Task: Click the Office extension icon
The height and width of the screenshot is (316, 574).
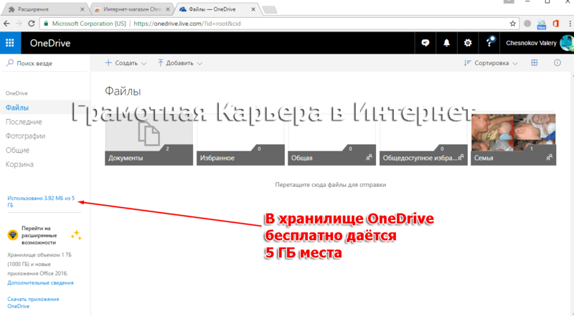Action: (x=555, y=24)
